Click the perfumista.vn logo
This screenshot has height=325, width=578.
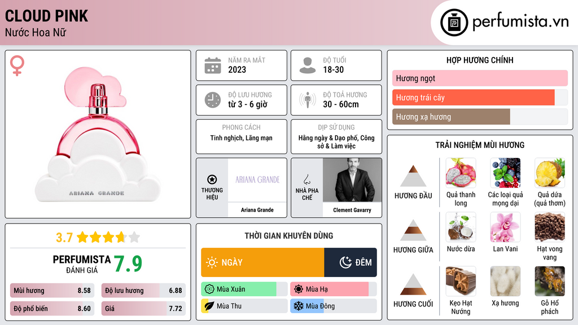click(505, 23)
